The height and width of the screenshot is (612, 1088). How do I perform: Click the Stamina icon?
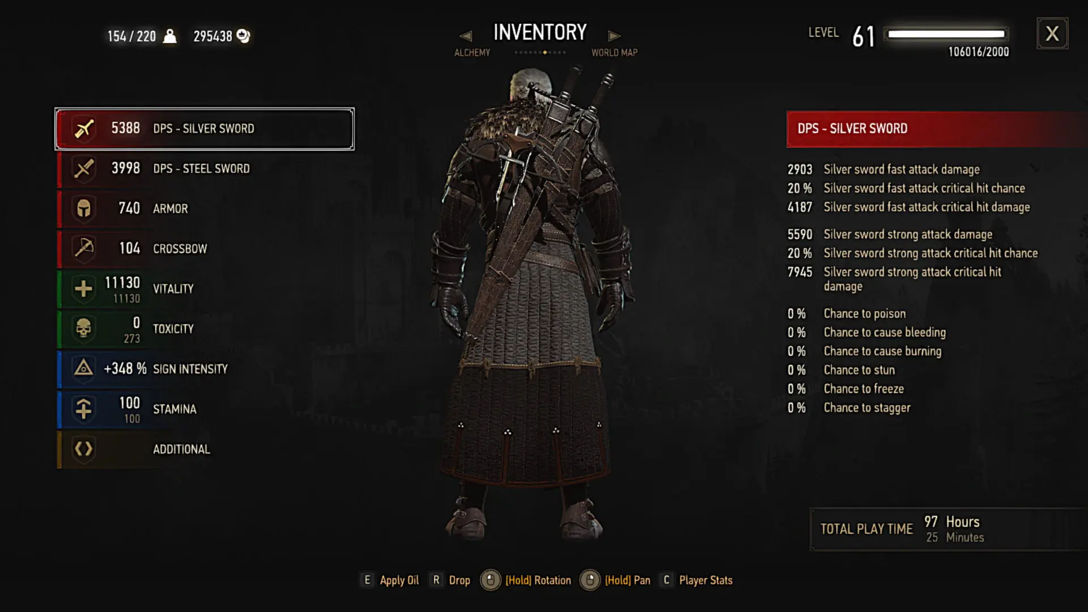pyautogui.click(x=84, y=409)
